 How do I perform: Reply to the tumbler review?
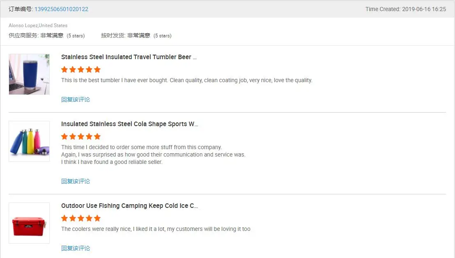point(76,99)
